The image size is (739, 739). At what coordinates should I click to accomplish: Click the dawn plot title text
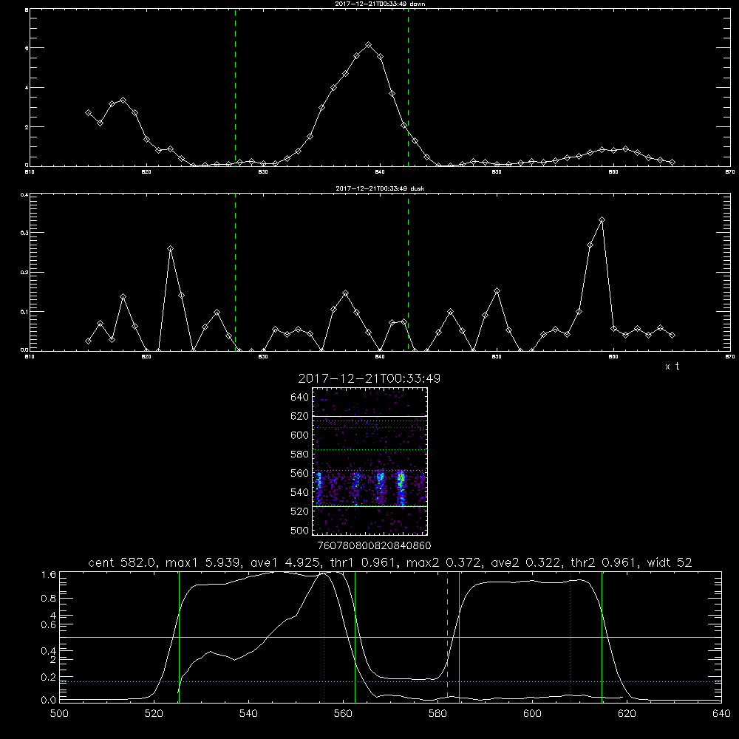point(380,4)
